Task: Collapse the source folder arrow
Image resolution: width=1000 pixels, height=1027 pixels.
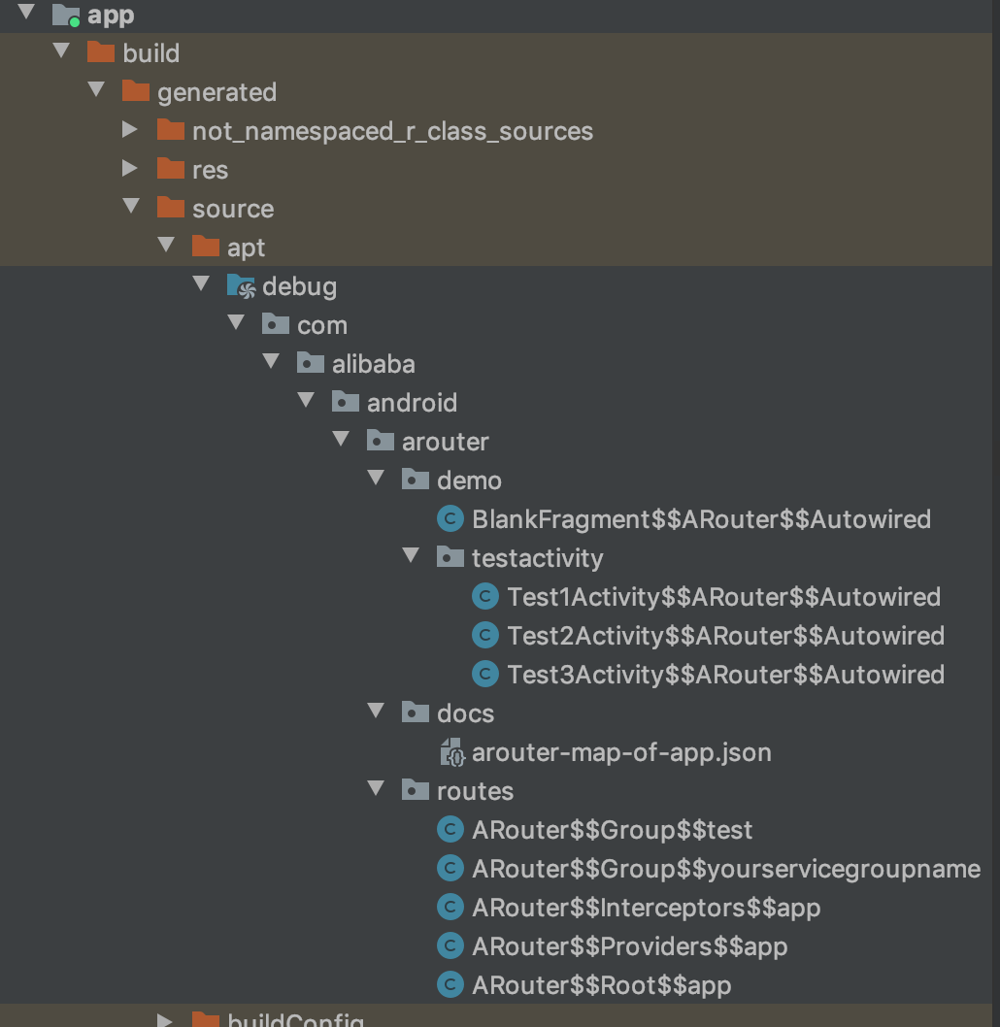Action: click(x=131, y=205)
